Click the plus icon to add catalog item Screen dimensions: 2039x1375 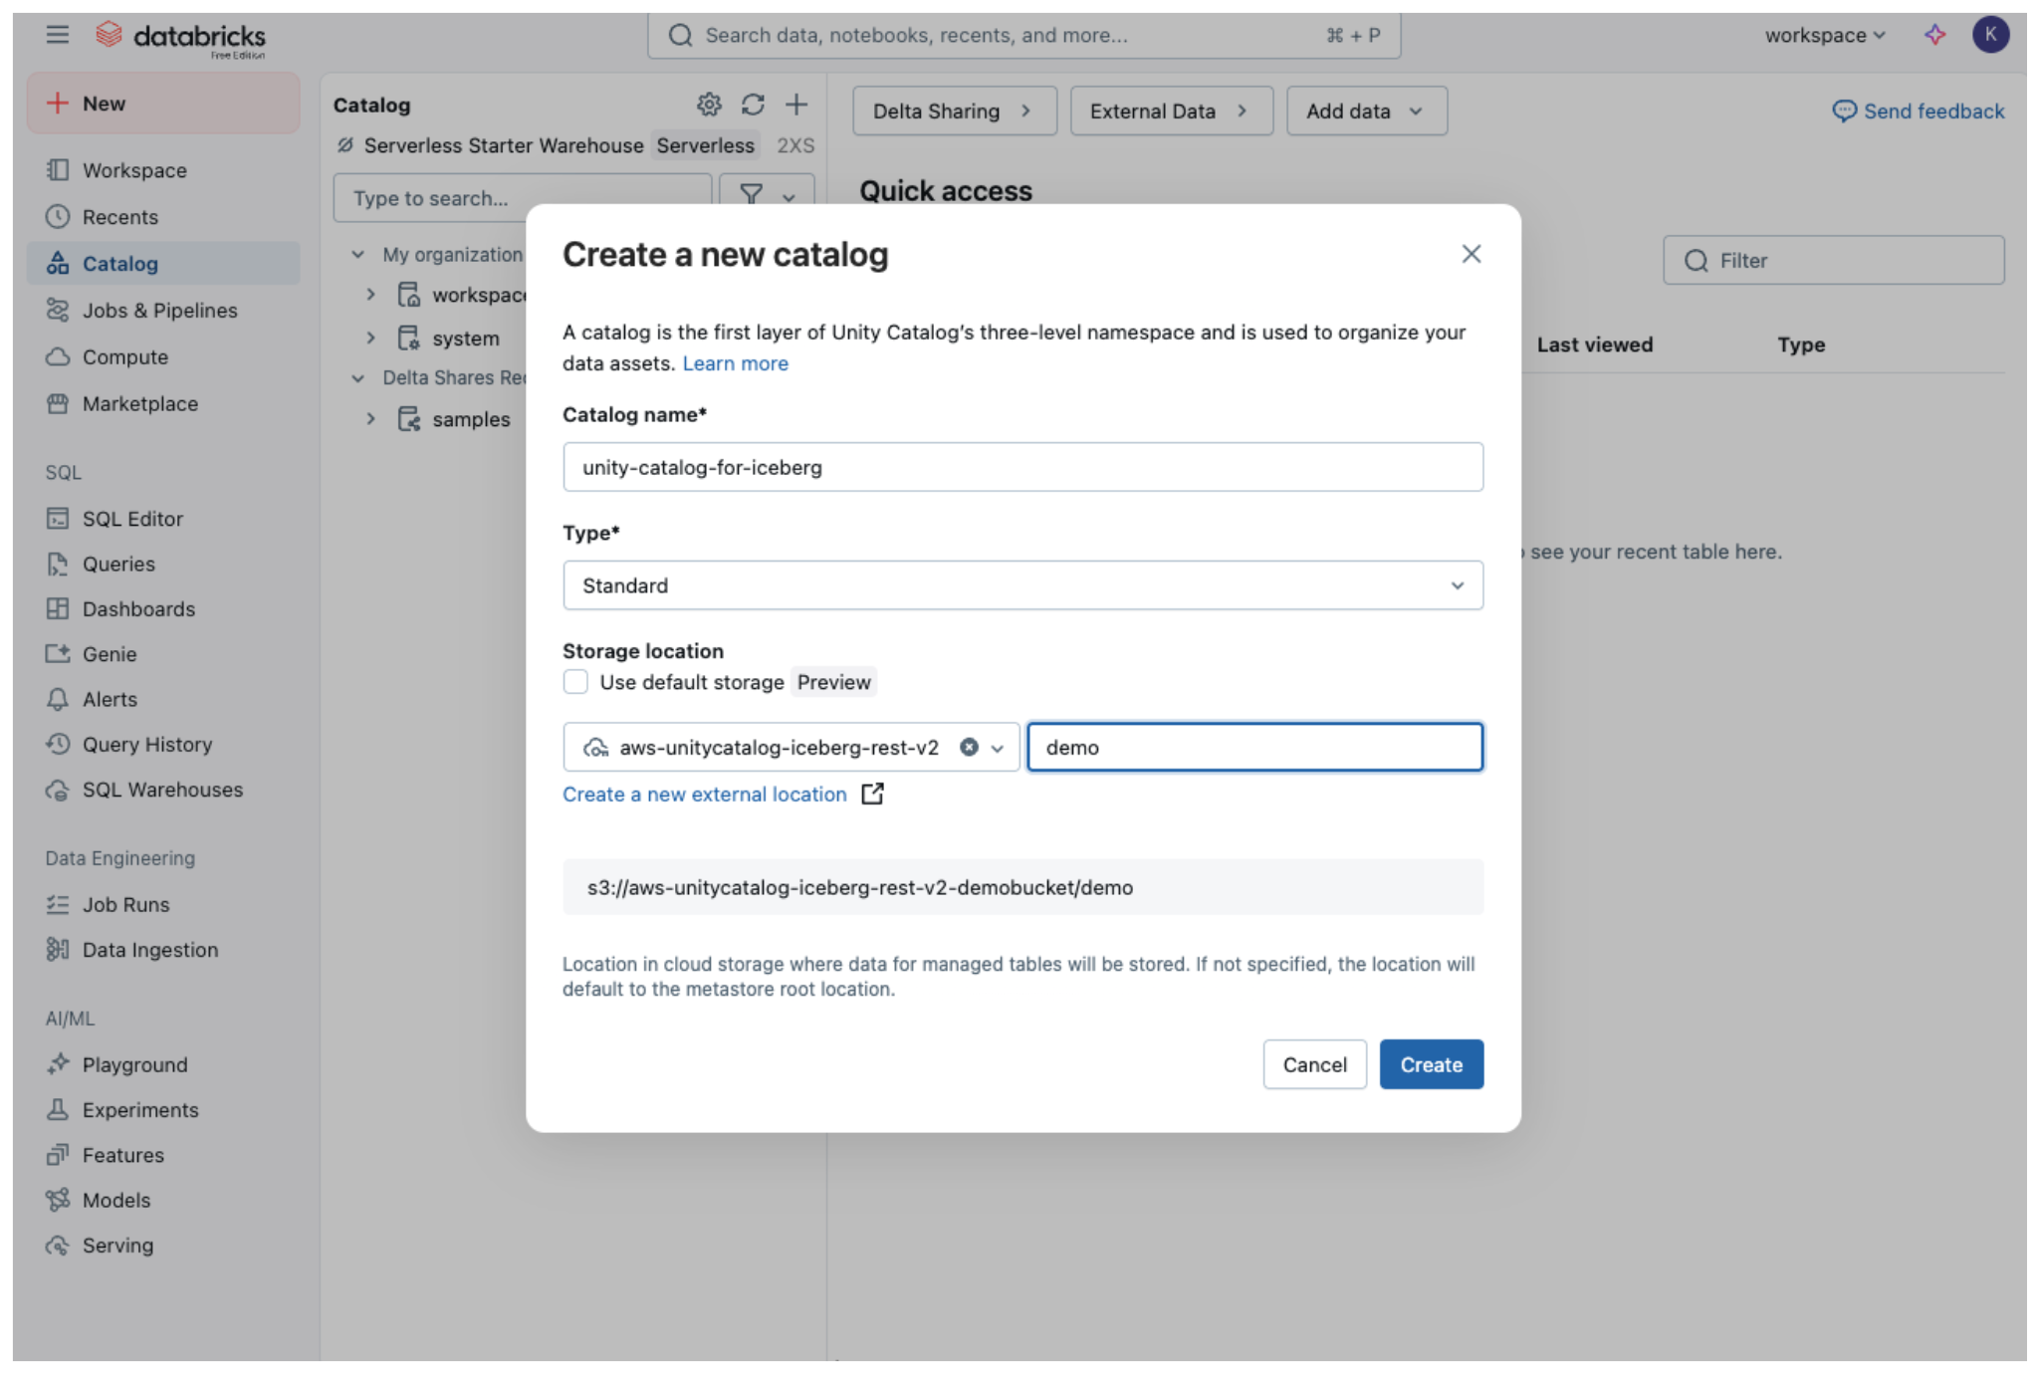click(x=796, y=105)
